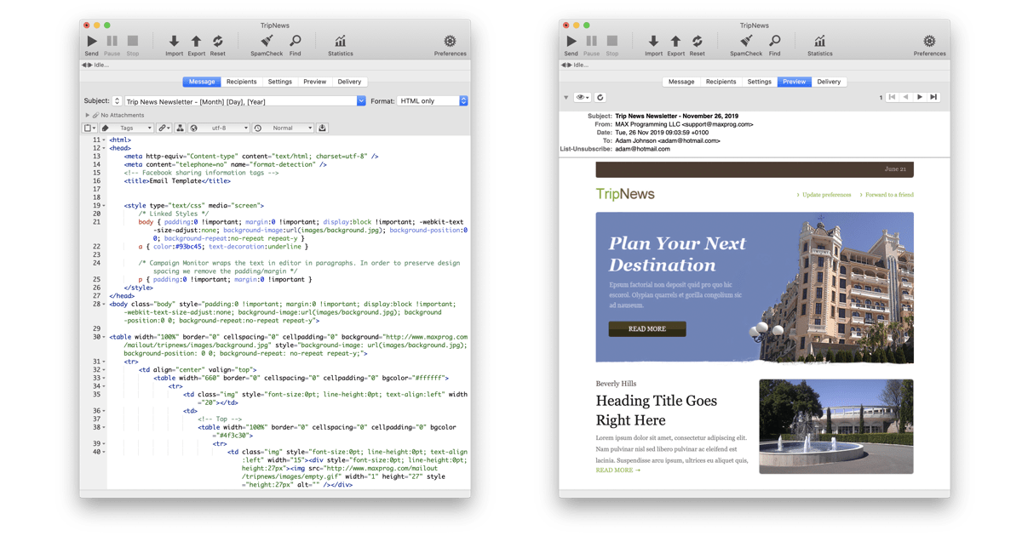The image size is (1022, 536).
Task: Click Export icon in right preview window
Action: (x=675, y=41)
